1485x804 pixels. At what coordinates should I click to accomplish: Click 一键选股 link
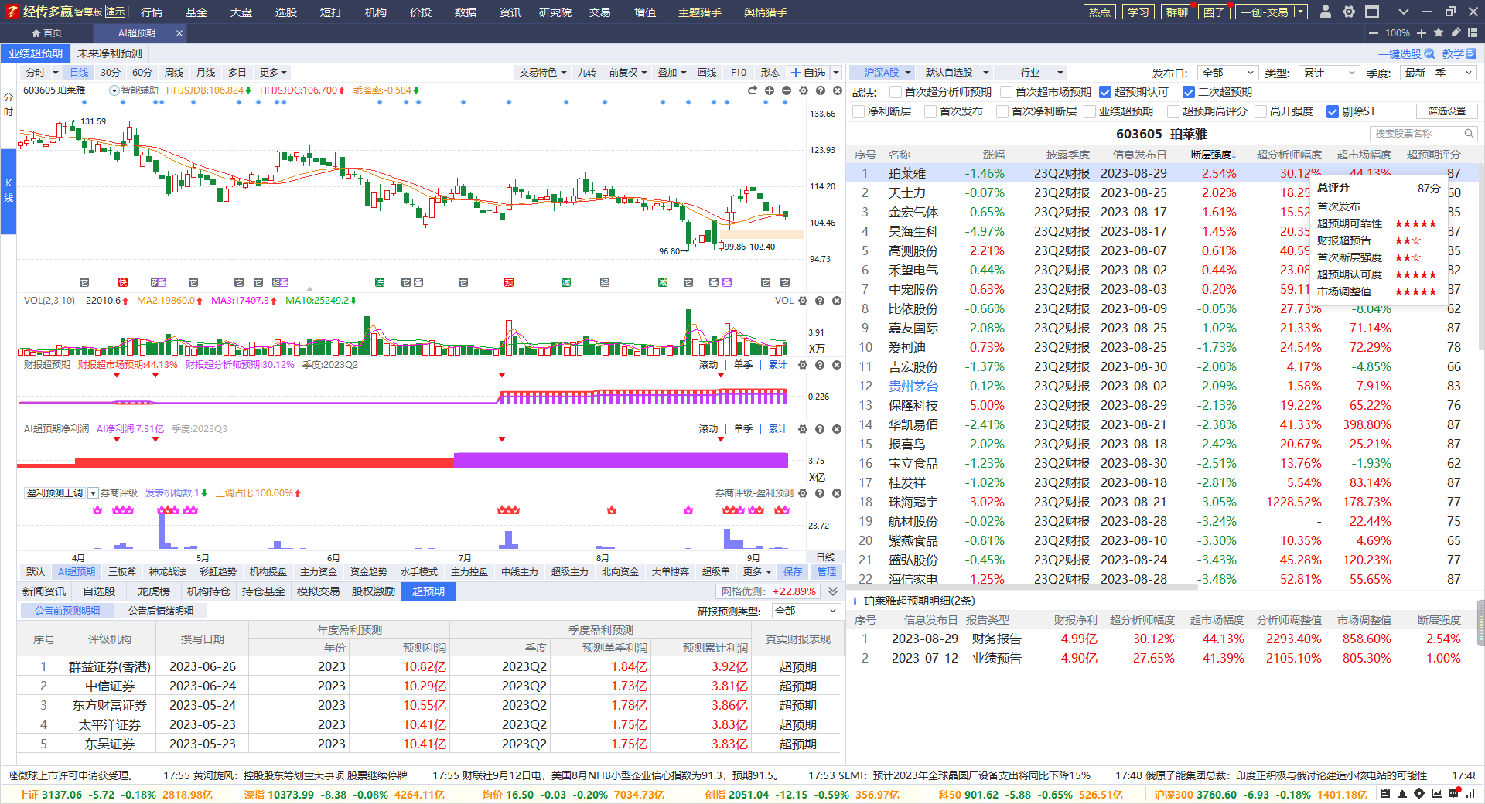(x=1406, y=54)
